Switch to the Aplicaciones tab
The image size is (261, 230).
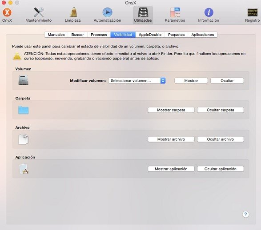click(x=203, y=35)
